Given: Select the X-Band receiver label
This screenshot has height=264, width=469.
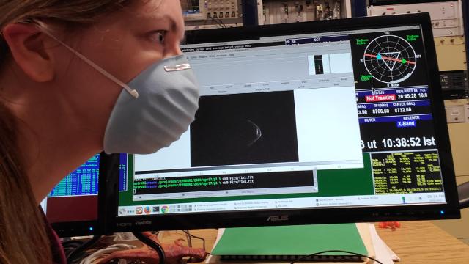Looking at the screenshot, I should point(406,124).
